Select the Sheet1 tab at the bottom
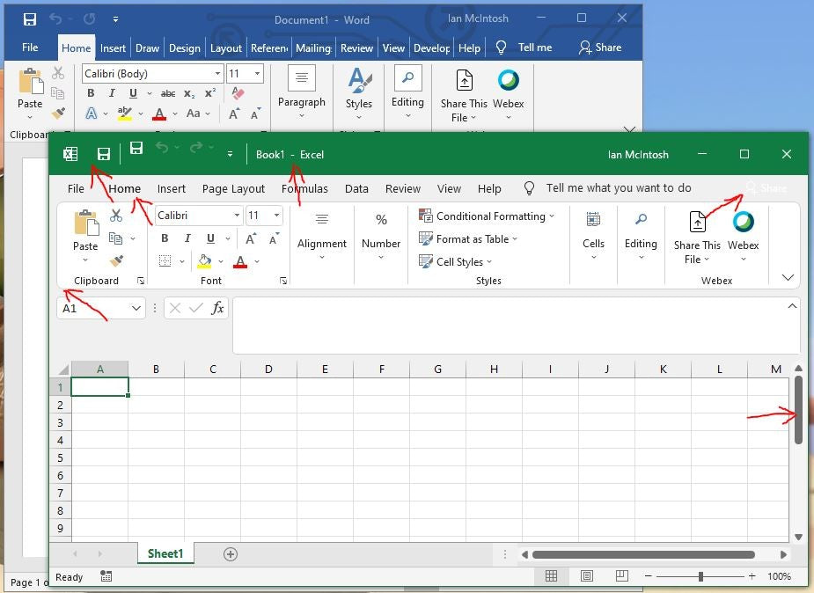 [165, 553]
